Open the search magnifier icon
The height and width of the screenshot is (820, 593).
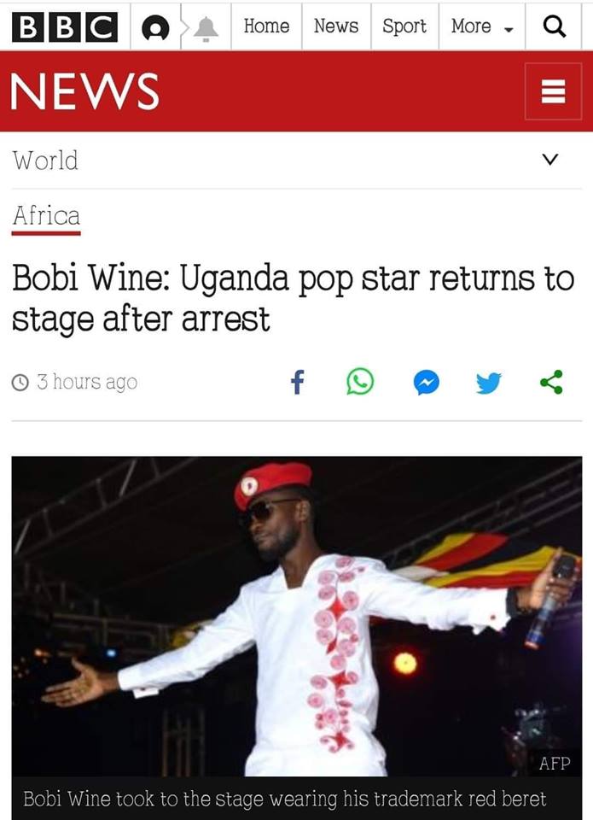point(554,26)
